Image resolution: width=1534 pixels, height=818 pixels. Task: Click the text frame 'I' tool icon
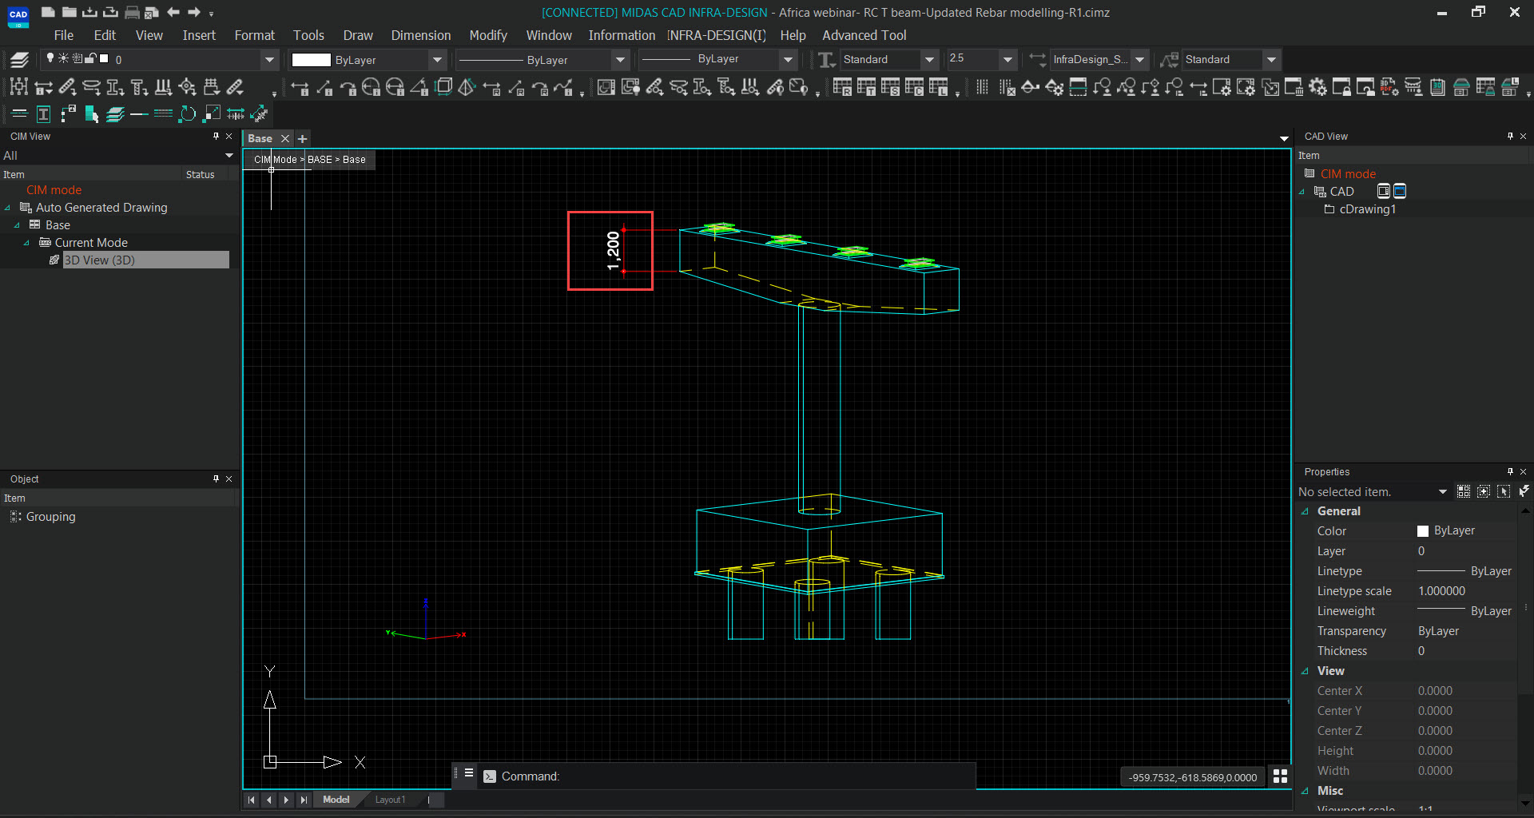[44, 114]
